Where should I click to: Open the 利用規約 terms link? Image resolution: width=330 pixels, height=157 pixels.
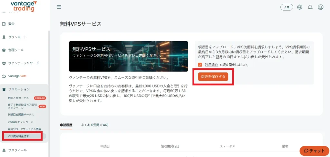tap(211, 65)
